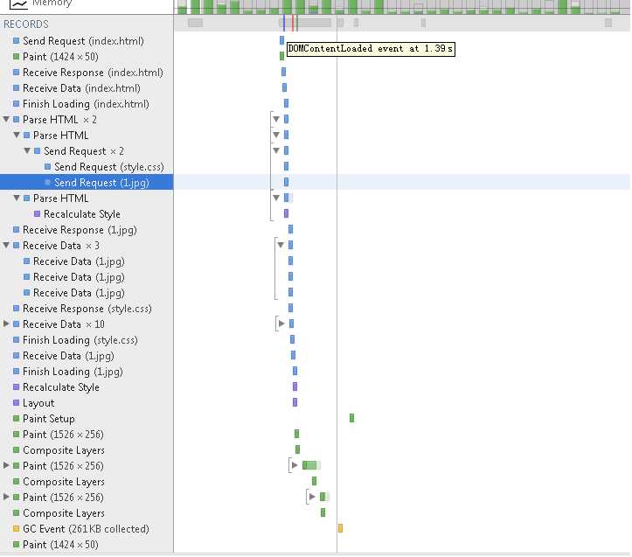
Task: Click the timeline bar for Finish Loading (style.css)
Action: (292, 339)
